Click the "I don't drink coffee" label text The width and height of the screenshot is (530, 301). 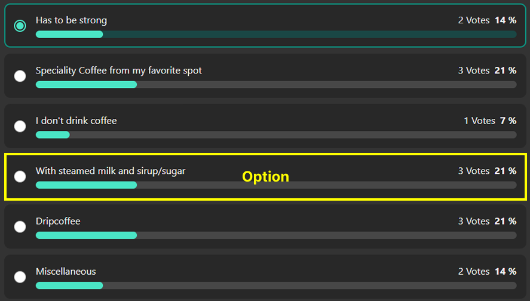[76, 121]
